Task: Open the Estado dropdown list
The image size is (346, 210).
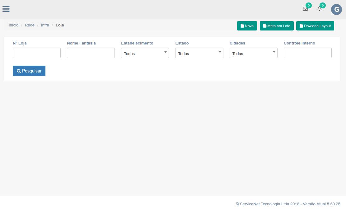Action: (199, 53)
